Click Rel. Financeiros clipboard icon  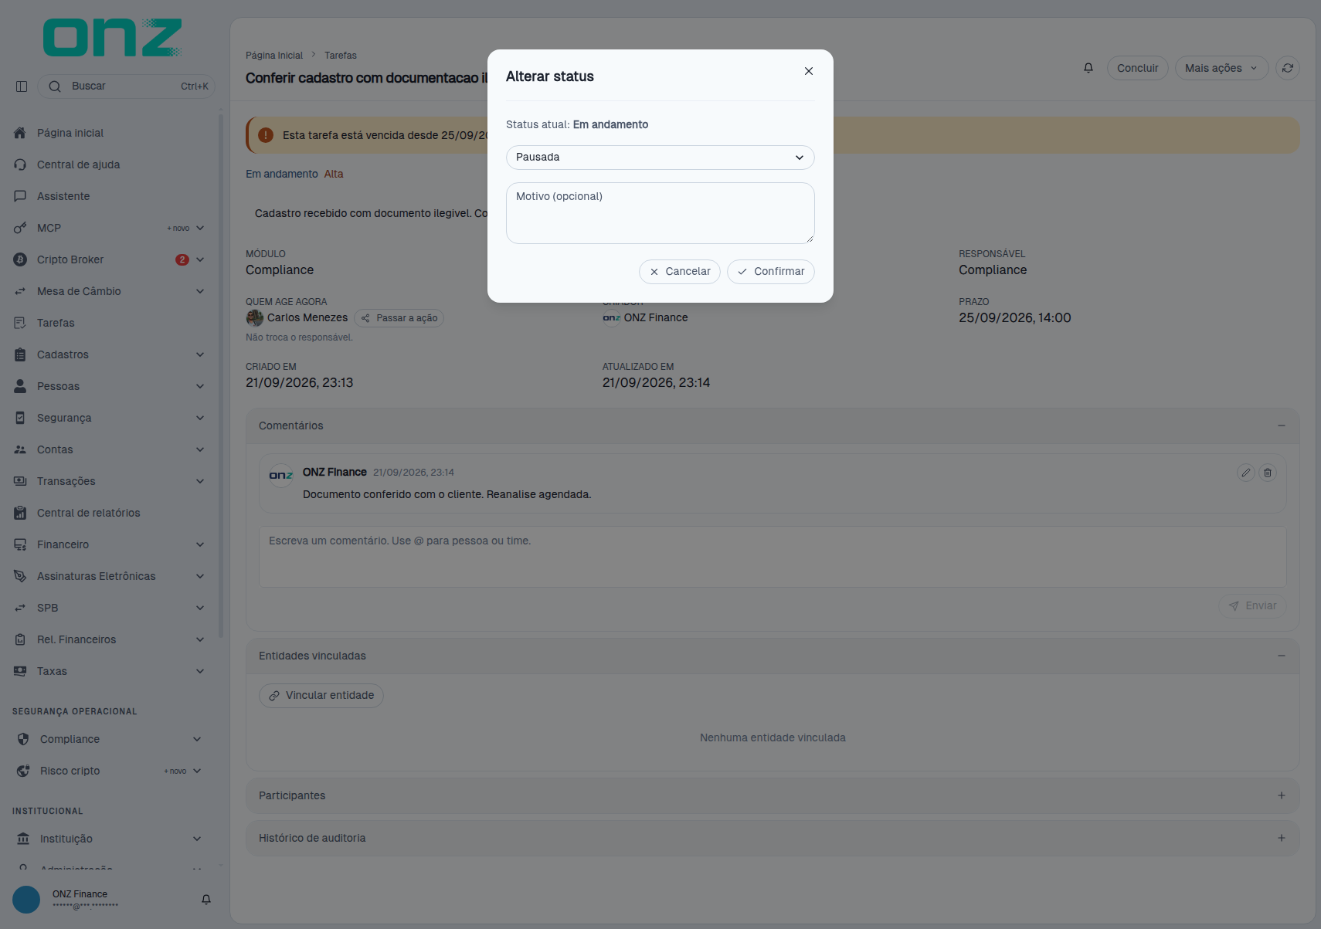click(x=20, y=639)
